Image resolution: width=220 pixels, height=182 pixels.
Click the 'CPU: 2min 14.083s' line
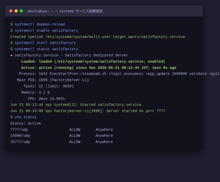tap(46, 99)
